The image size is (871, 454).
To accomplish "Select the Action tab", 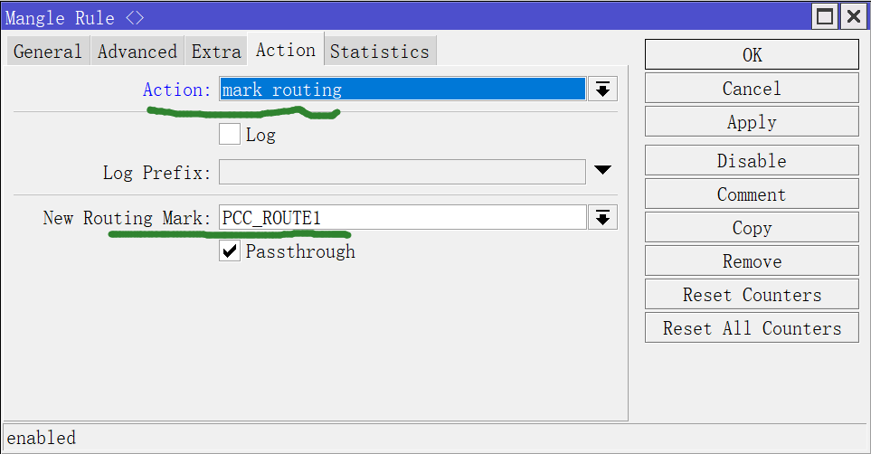I will [286, 51].
